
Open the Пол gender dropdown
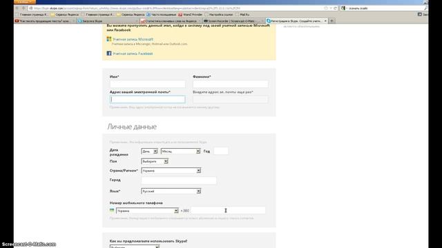155,161
